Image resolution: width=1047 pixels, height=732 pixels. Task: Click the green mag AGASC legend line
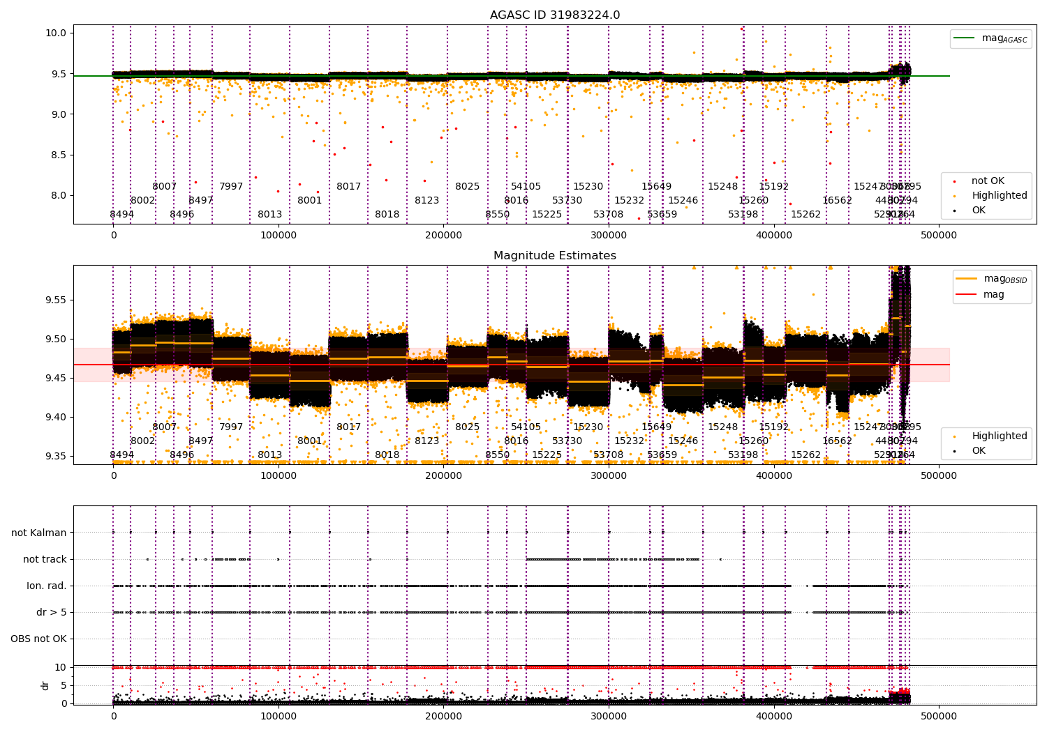click(x=965, y=38)
